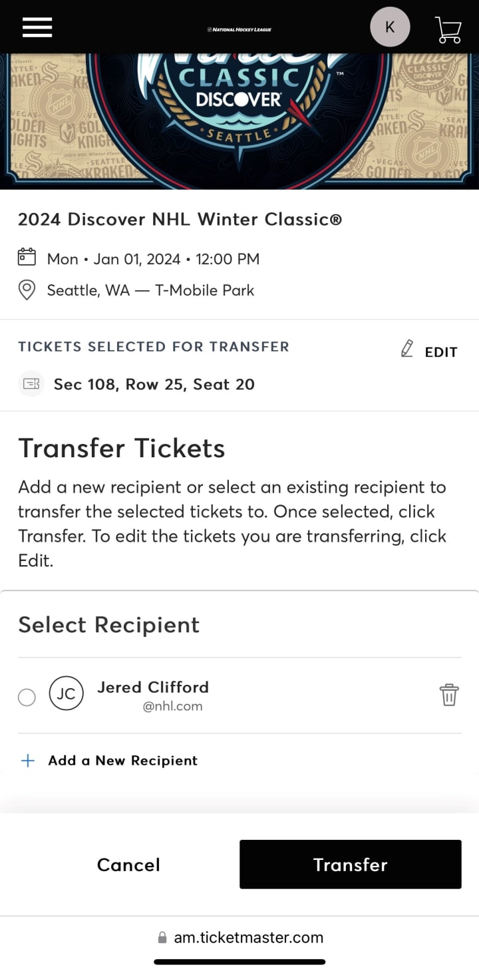Tap the K profile avatar
This screenshot has width=479, height=973.
390,27
